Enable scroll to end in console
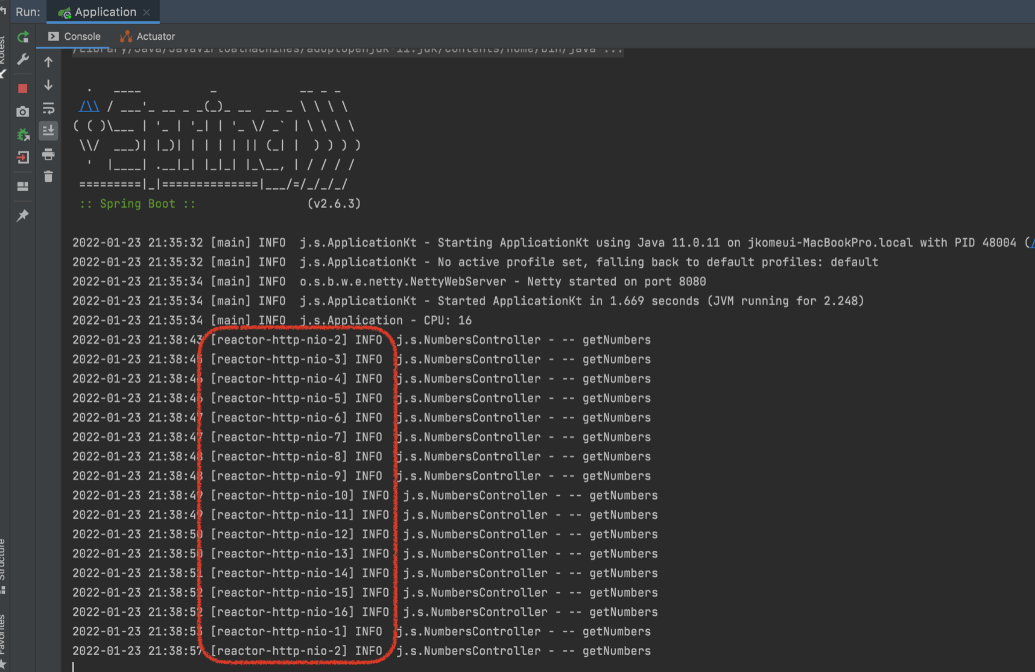Screen dimensions: 1035x672 (48, 131)
